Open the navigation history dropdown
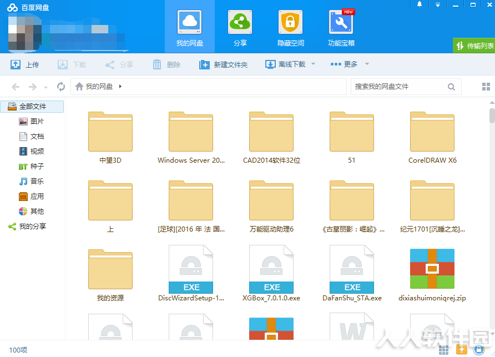This screenshot has height=357, width=495. 46,88
